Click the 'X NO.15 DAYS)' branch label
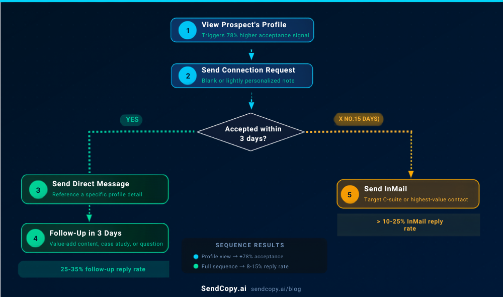The width and height of the screenshot is (503, 297). point(359,119)
